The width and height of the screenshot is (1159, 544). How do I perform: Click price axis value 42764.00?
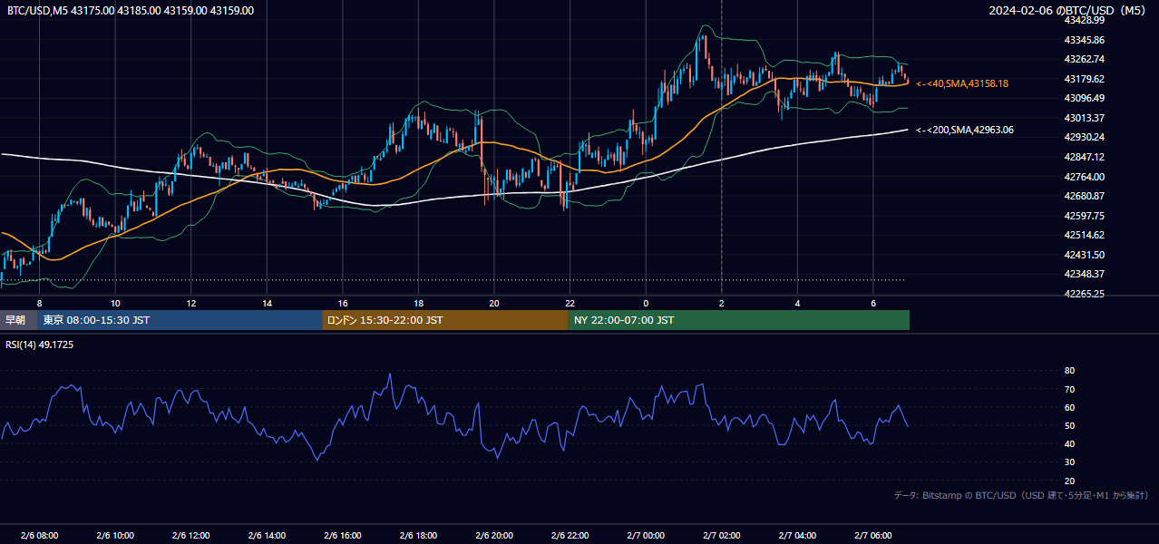(1084, 177)
